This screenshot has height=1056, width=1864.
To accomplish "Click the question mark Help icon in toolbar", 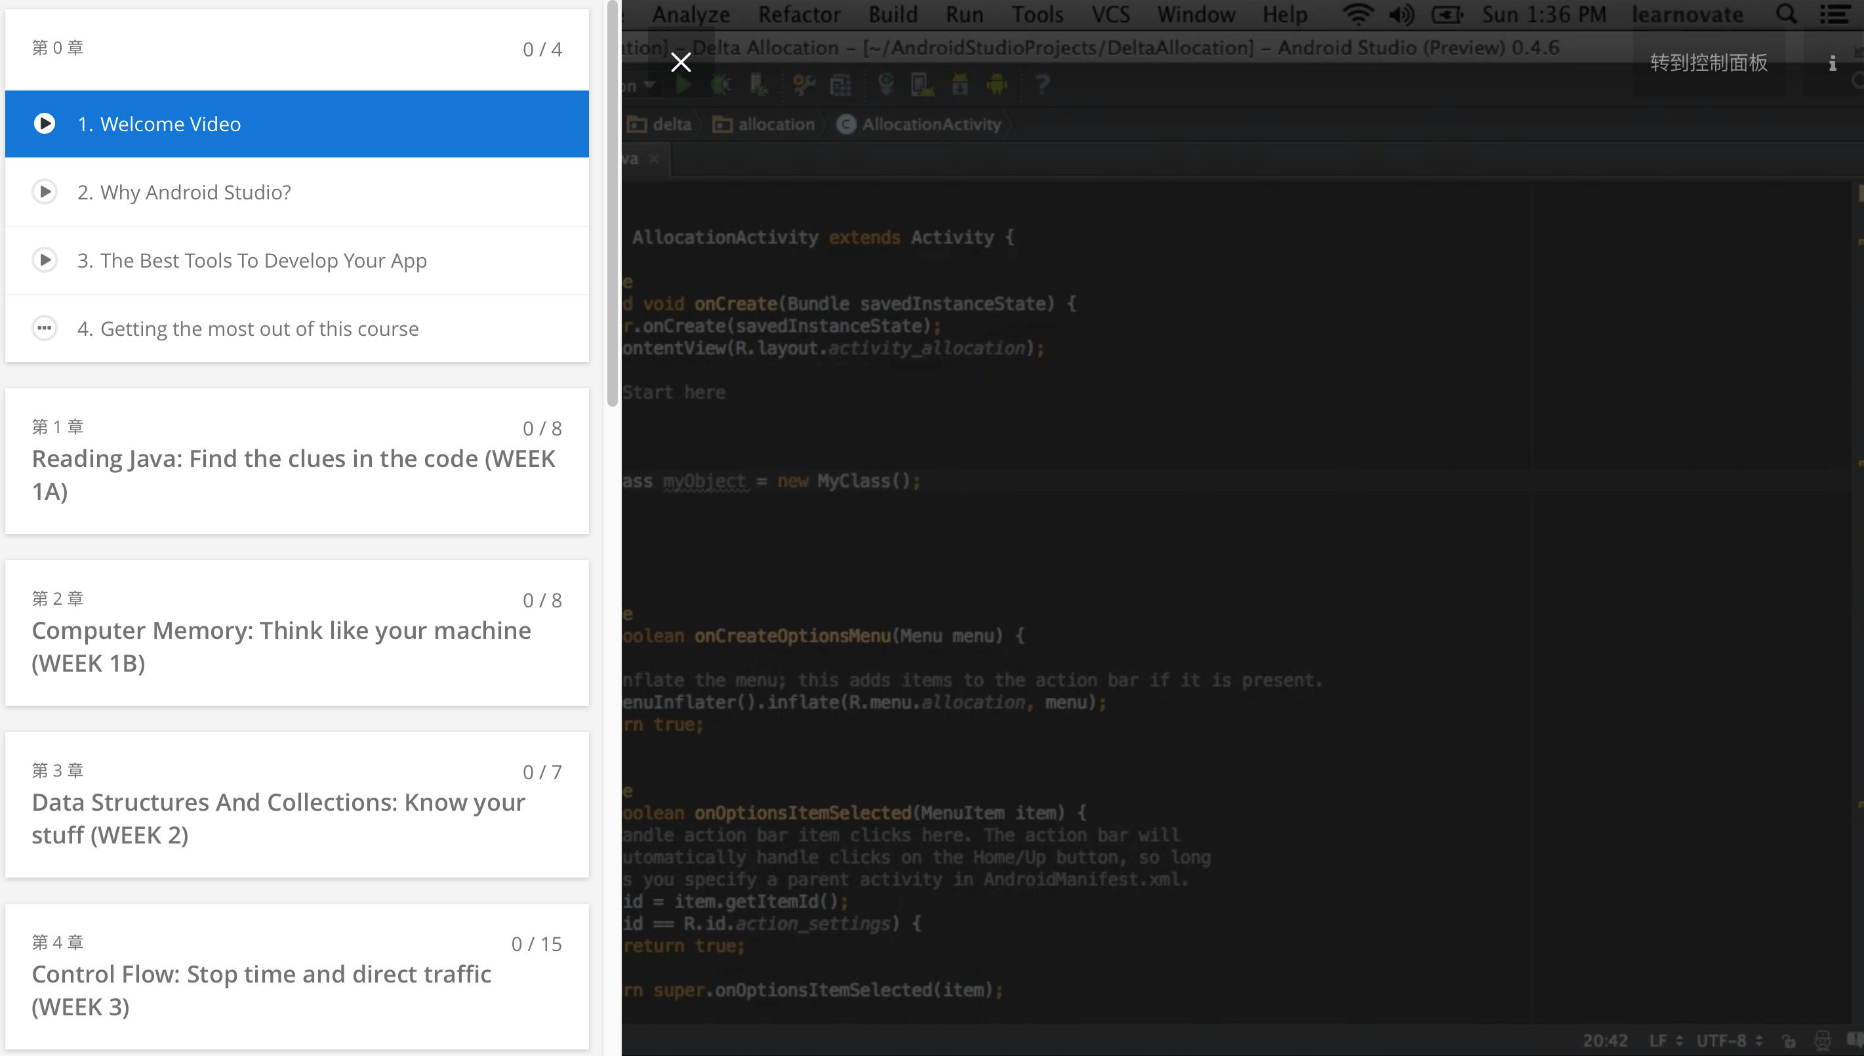I will pos(1043,85).
